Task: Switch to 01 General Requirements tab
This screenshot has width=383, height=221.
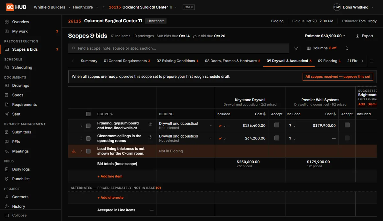Action: point(127,61)
